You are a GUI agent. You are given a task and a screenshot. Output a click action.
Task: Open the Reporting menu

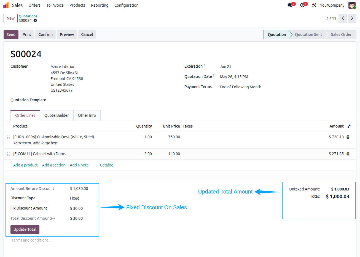pos(100,5)
